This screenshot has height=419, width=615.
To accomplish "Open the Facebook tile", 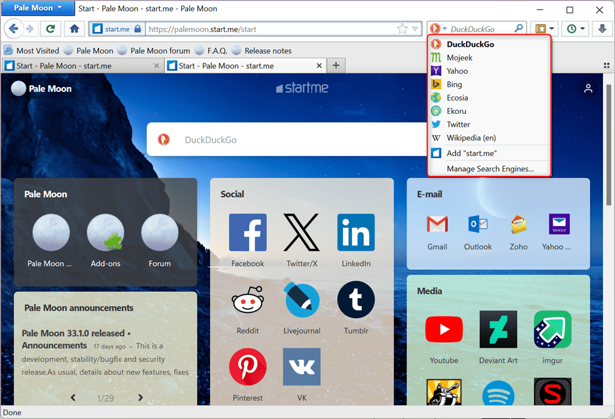I will coord(247,240).
